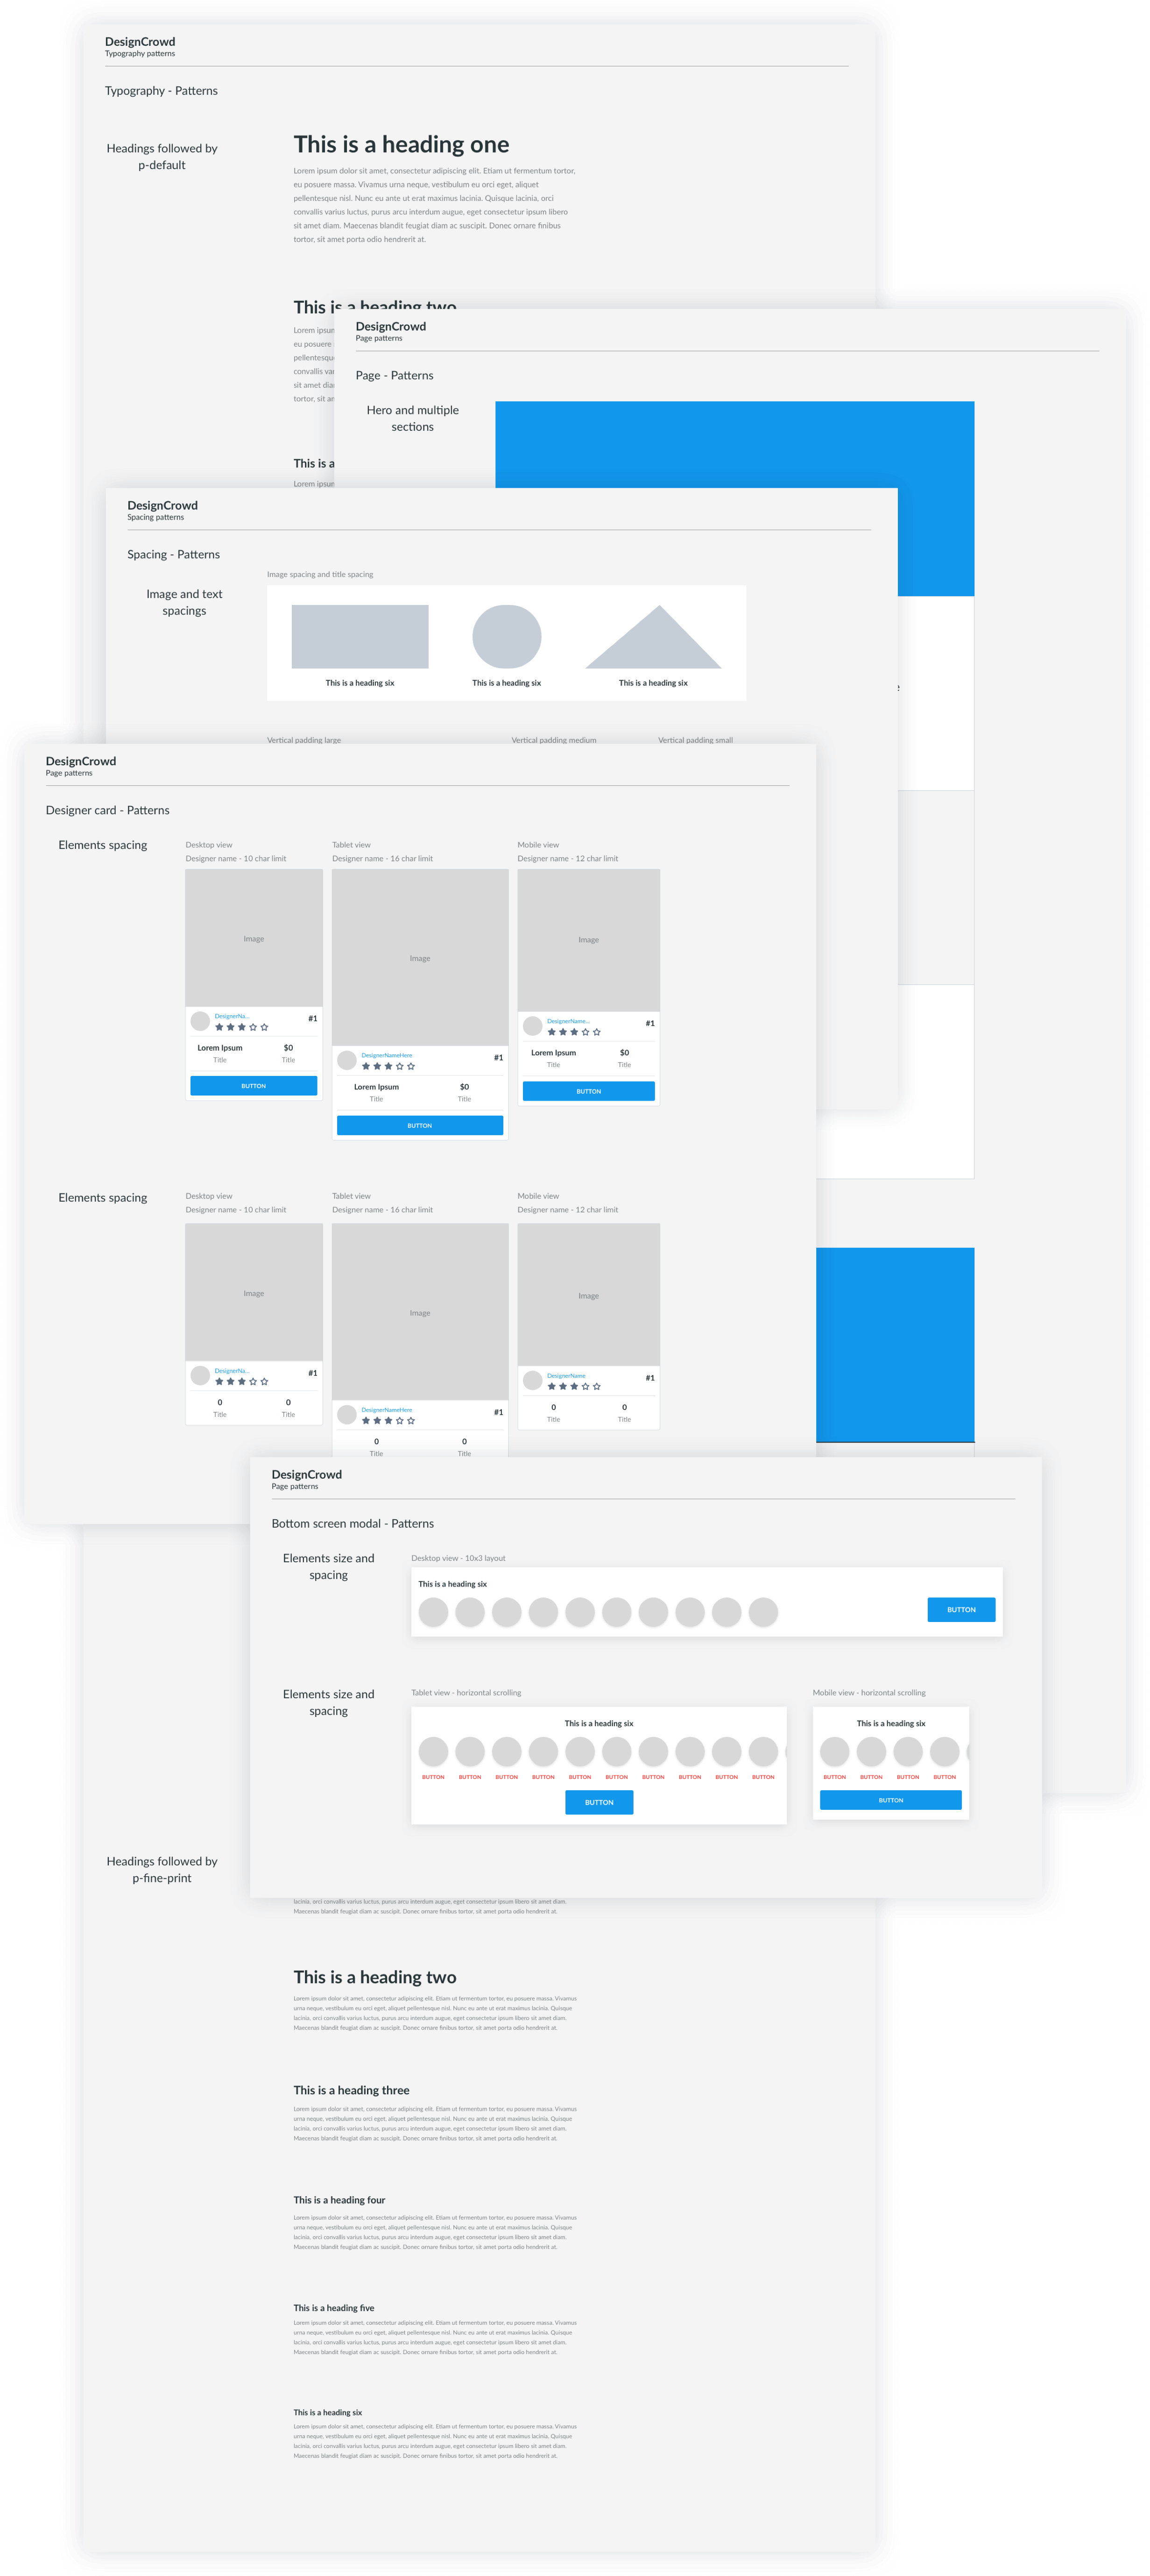Click 'Bottom screen modal - Patterns' title

click(x=353, y=1524)
